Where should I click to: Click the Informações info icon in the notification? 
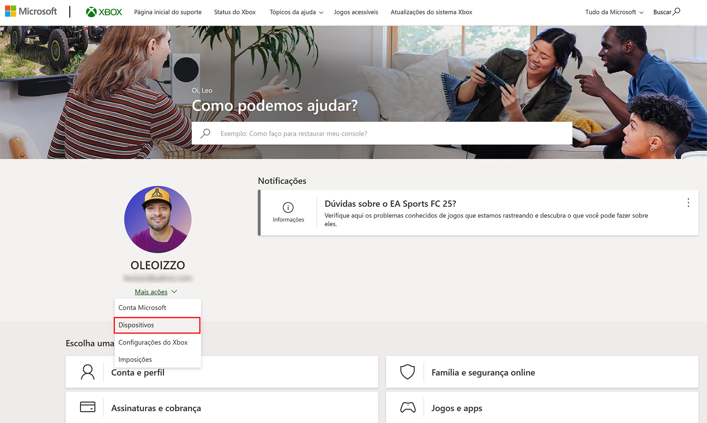(288, 207)
